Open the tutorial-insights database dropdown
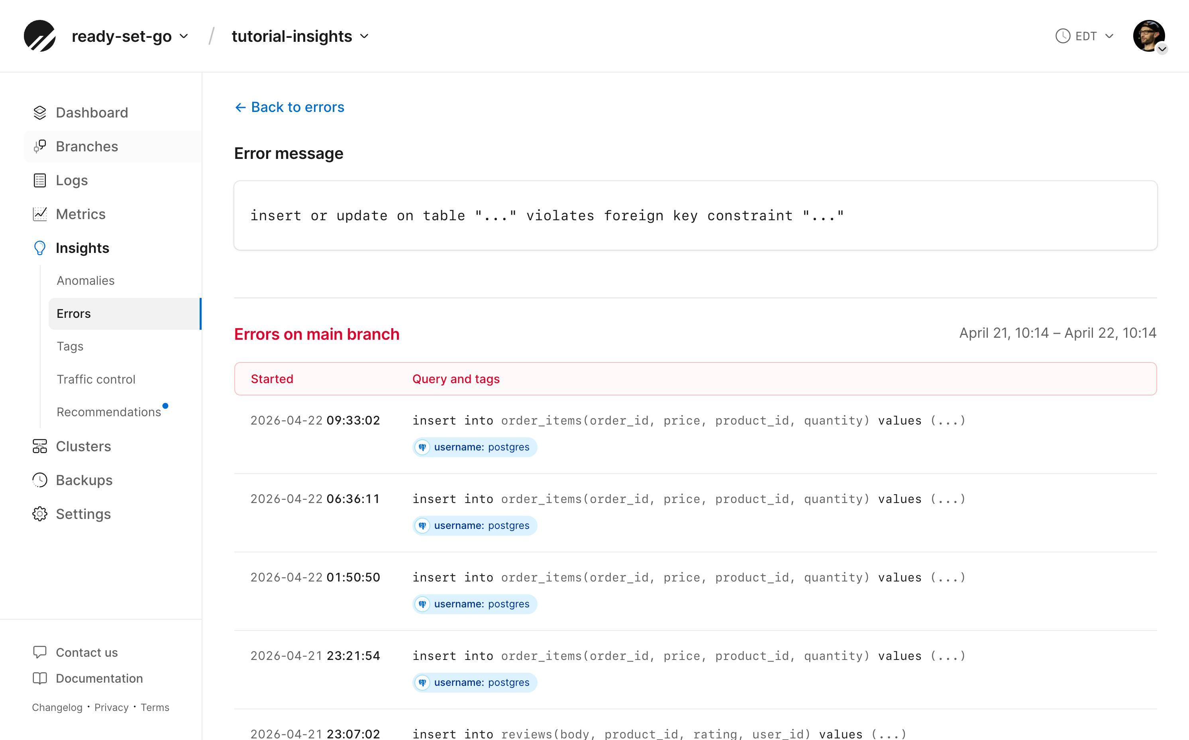The image size is (1189, 740). click(300, 36)
